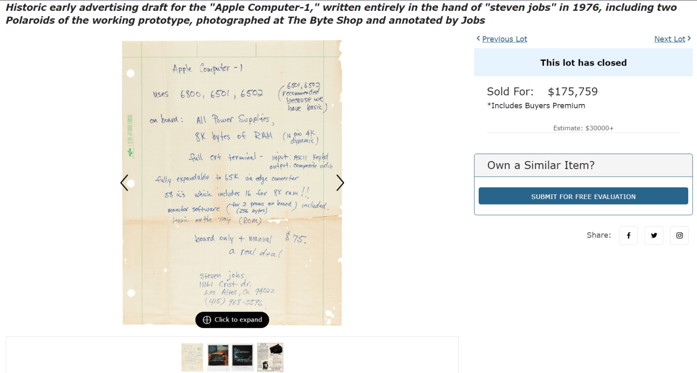697x373 pixels.
Task: Click the circled plus expand icon
Action: 207,319
